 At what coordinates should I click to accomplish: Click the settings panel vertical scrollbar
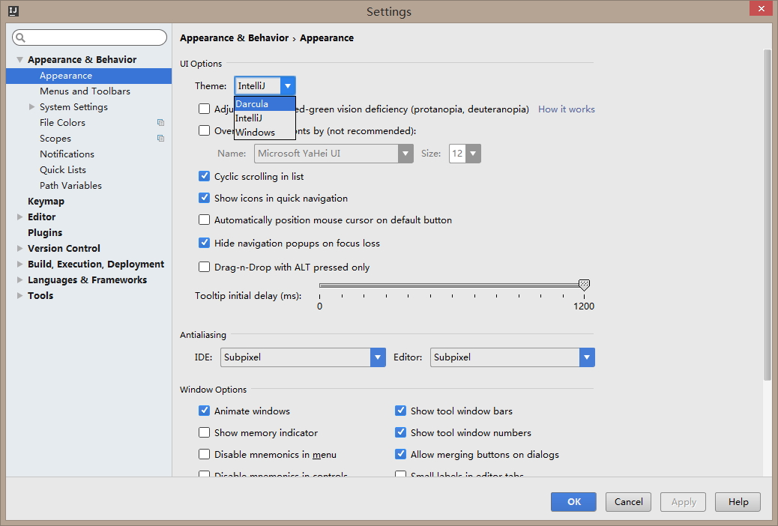pos(768,215)
